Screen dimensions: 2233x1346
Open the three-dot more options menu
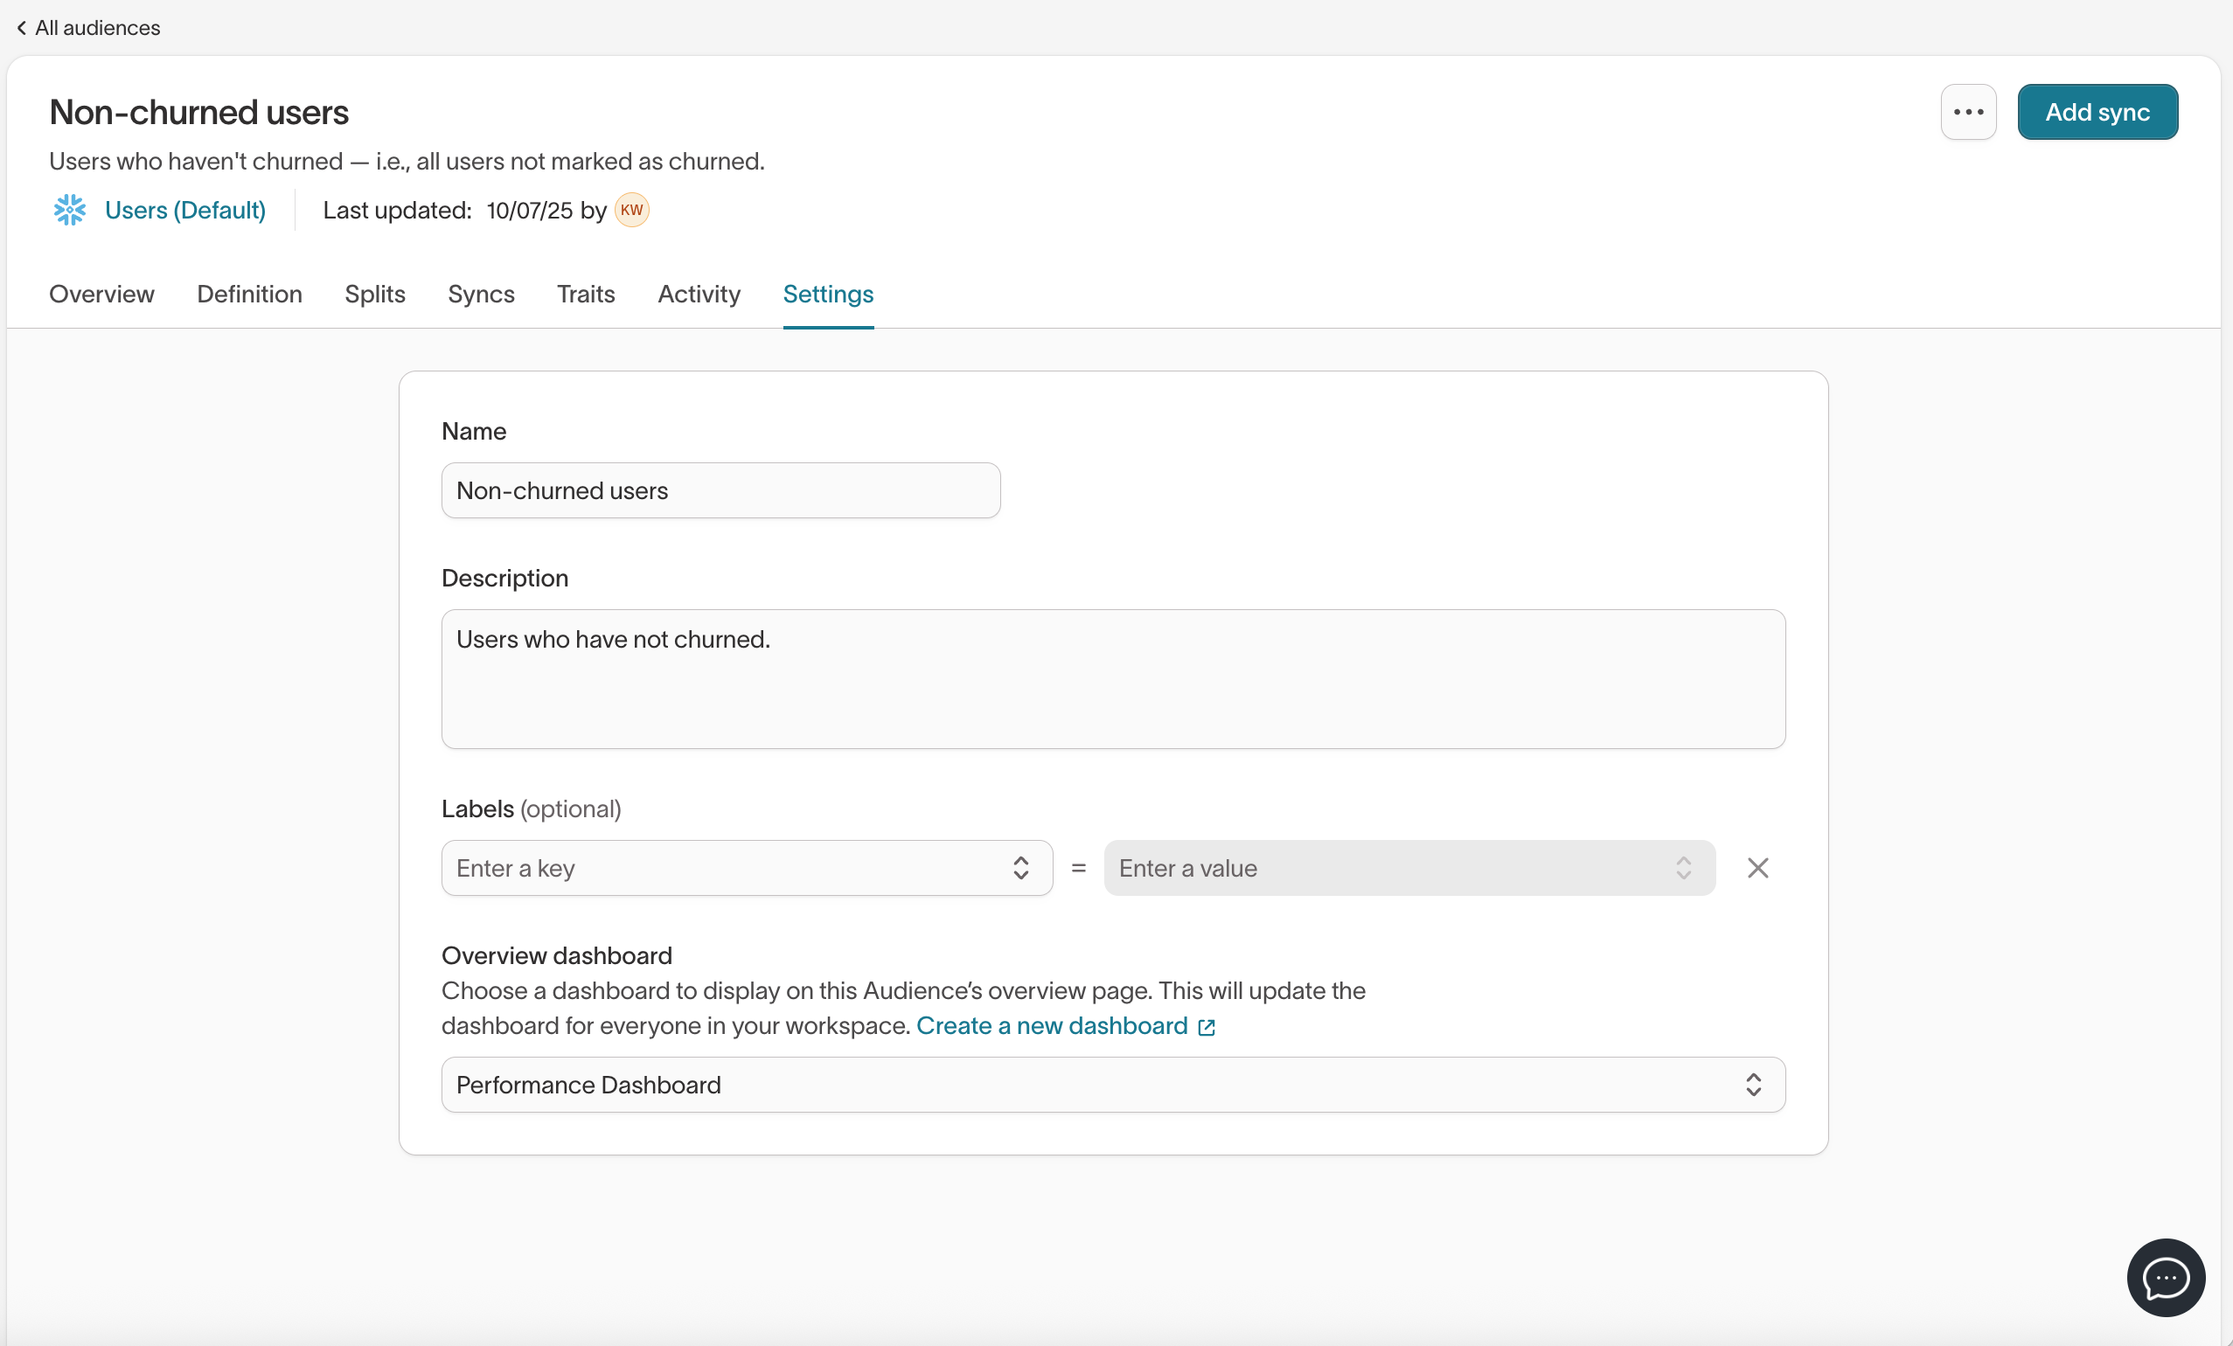tap(1967, 113)
